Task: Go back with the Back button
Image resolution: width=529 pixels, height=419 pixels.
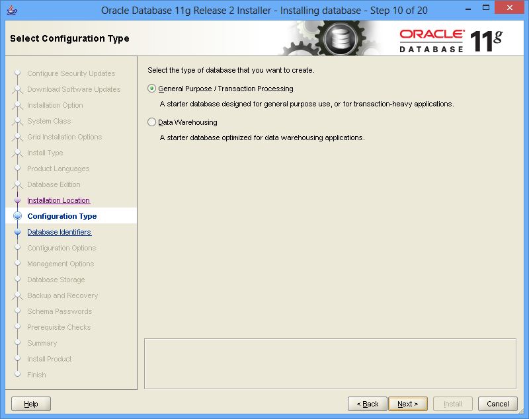Action: [368, 404]
